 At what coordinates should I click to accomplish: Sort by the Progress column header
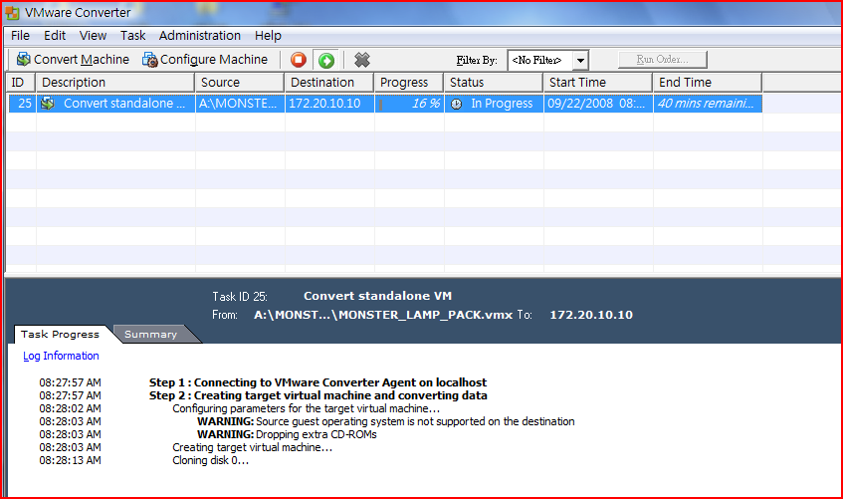tap(409, 83)
